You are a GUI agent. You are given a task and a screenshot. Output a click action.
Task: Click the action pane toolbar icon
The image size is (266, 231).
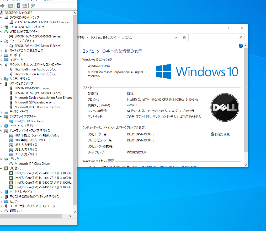tap(25, 6)
